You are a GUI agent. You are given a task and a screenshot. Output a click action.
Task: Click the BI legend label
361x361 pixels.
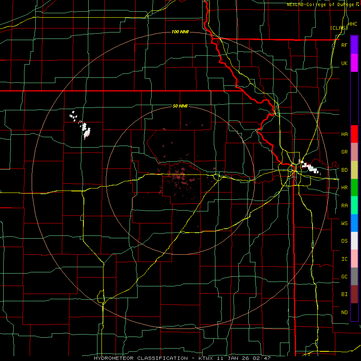tap(344, 294)
